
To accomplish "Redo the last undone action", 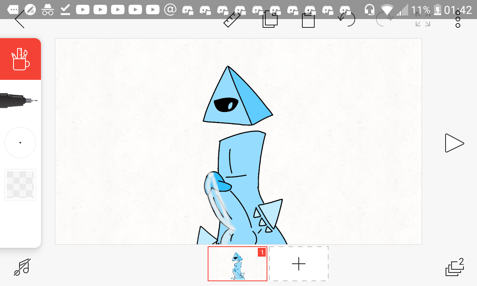I will point(384,19).
